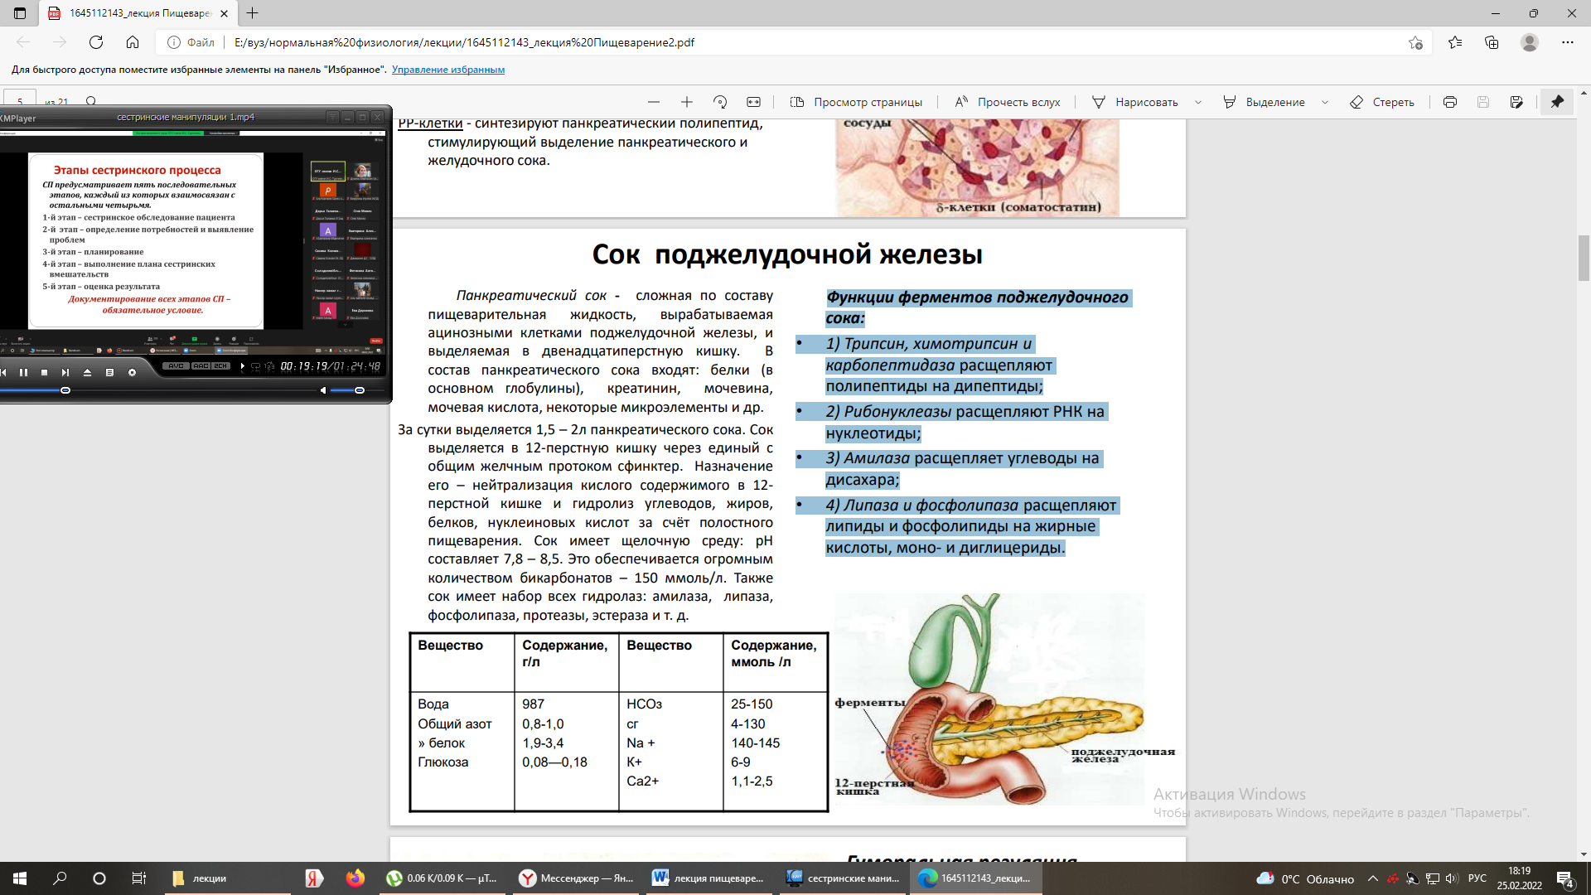Launch Yandex browser from taskbar
1591x895 pixels.
point(313,878)
